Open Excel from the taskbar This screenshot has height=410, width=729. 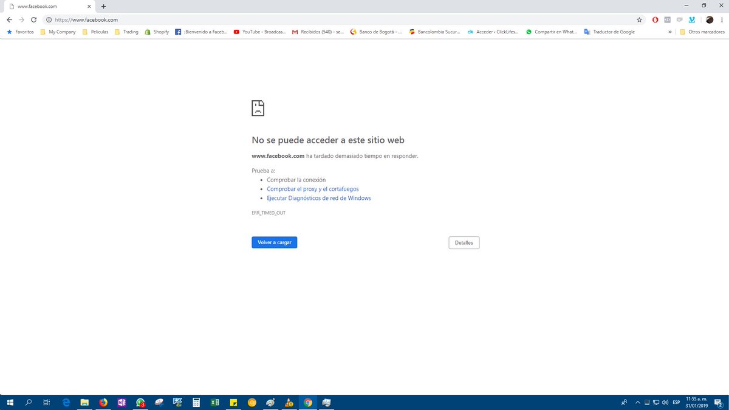(214, 402)
